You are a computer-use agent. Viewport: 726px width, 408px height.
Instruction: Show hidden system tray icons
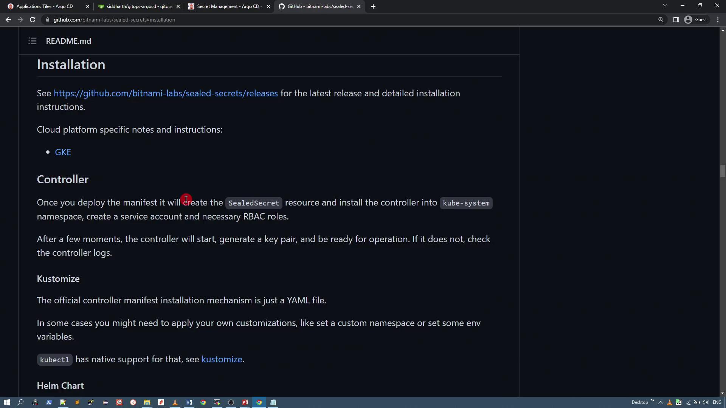(x=660, y=402)
